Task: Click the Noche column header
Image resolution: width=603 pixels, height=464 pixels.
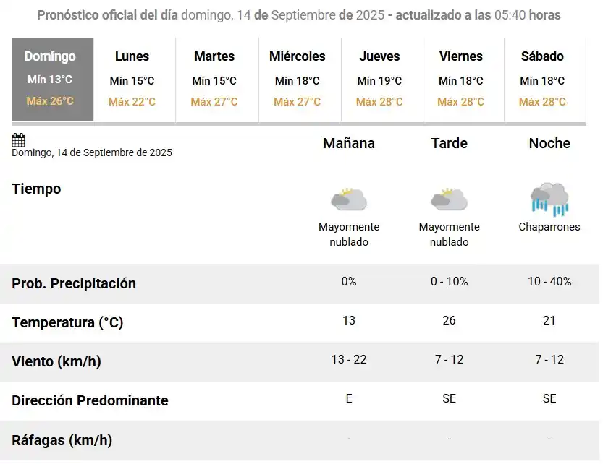Action: click(x=549, y=143)
